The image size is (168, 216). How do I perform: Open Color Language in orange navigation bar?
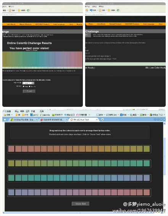(59, 24)
